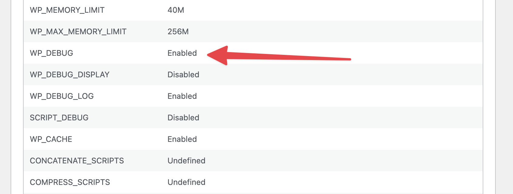513x194 pixels.
Task: Click the Enabled value for WP_DEBUG_LOG
Action: point(182,96)
